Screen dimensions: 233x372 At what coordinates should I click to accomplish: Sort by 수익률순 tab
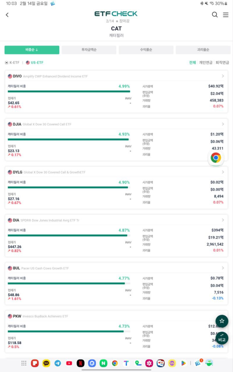click(146, 50)
